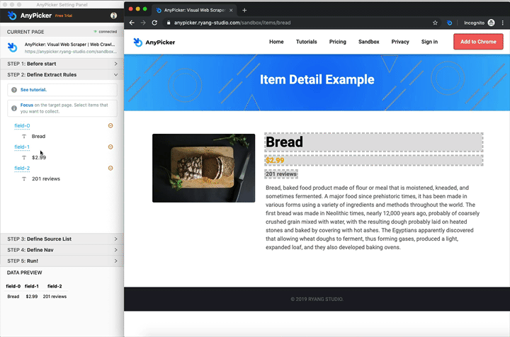The width and height of the screenshot is (510, 337).
Task: Go to Pricing in the site navigation
Action: click(337, 42)
